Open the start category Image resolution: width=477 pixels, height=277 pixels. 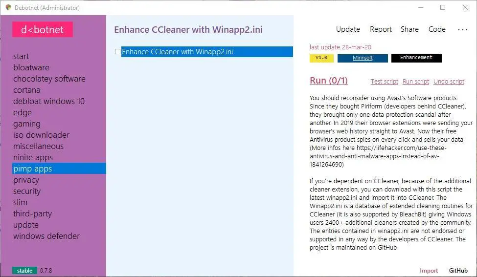21,57
